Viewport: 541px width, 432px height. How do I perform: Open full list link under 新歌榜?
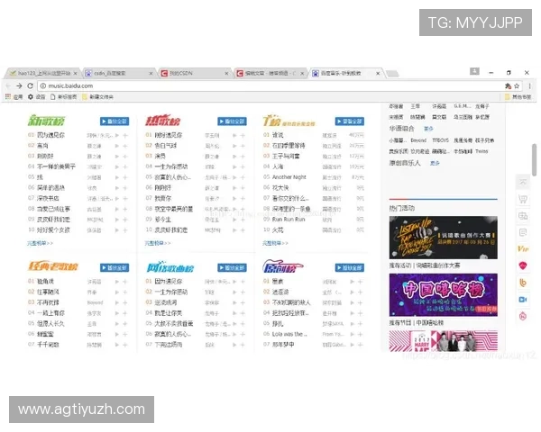coord(40,243)
